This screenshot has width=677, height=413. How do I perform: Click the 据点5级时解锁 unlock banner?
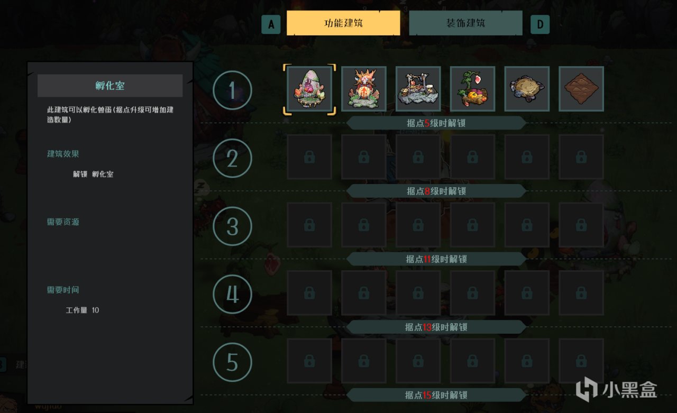point(436,123)
